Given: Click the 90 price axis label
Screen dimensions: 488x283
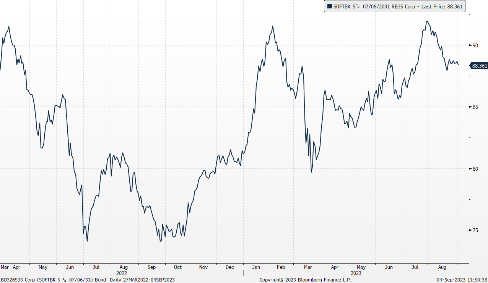Looking at the screenshot, I should [x=475, y=45].
